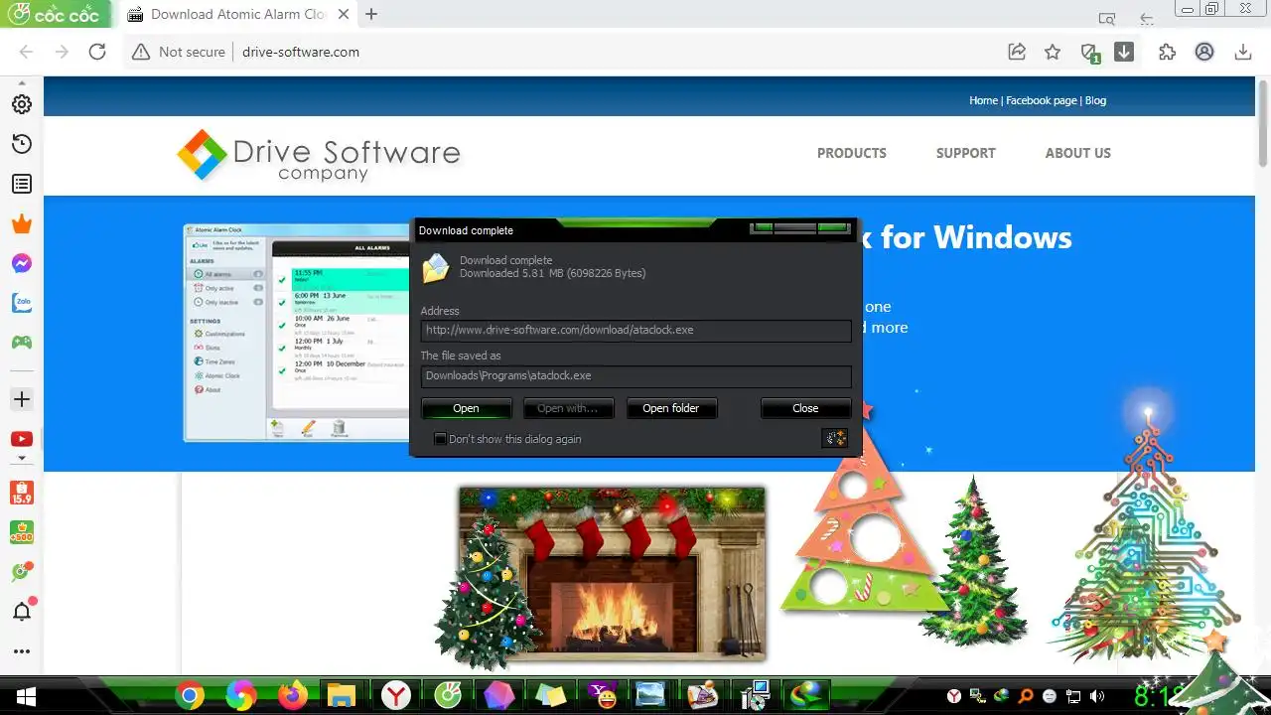Launch Yandex Browser from taskbar
The image size is (1271, 715).
[395, 696]
